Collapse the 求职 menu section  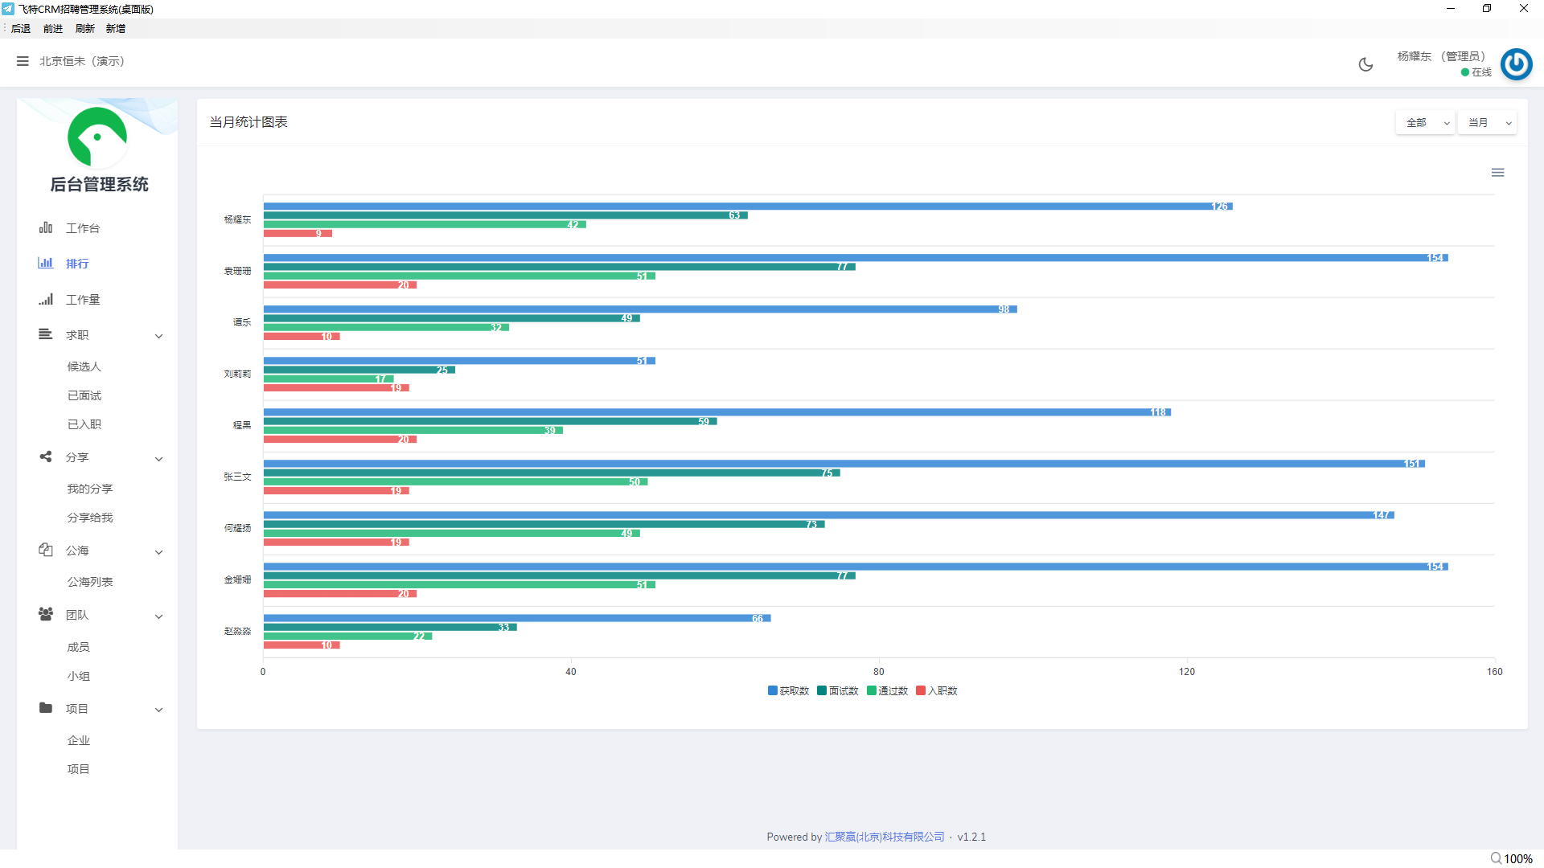pyautogui.click(x=159, y=336)
